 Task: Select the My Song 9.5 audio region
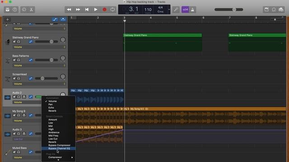[x=208, y=116]
